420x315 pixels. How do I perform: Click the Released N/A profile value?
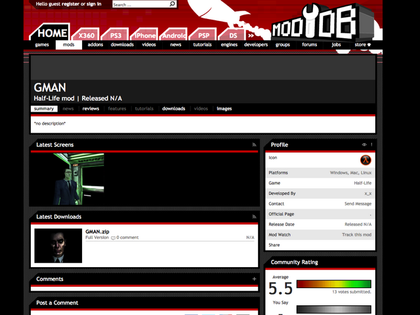(358, 224)
